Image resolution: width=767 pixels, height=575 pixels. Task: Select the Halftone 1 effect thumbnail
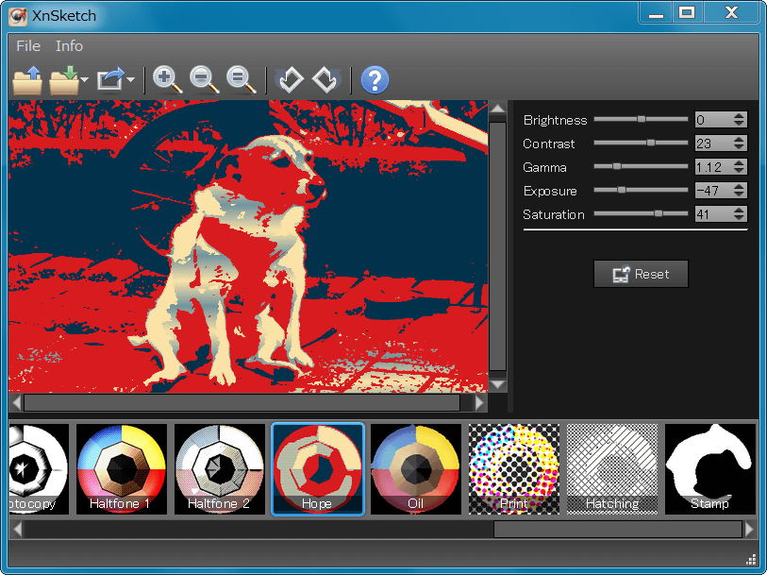click(x=122, y=469)
